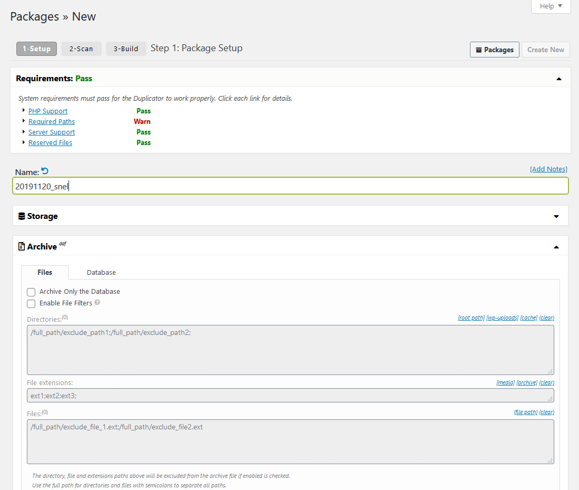Click the Packages button
Screen dimensions: 579x490
coord(494,50)
